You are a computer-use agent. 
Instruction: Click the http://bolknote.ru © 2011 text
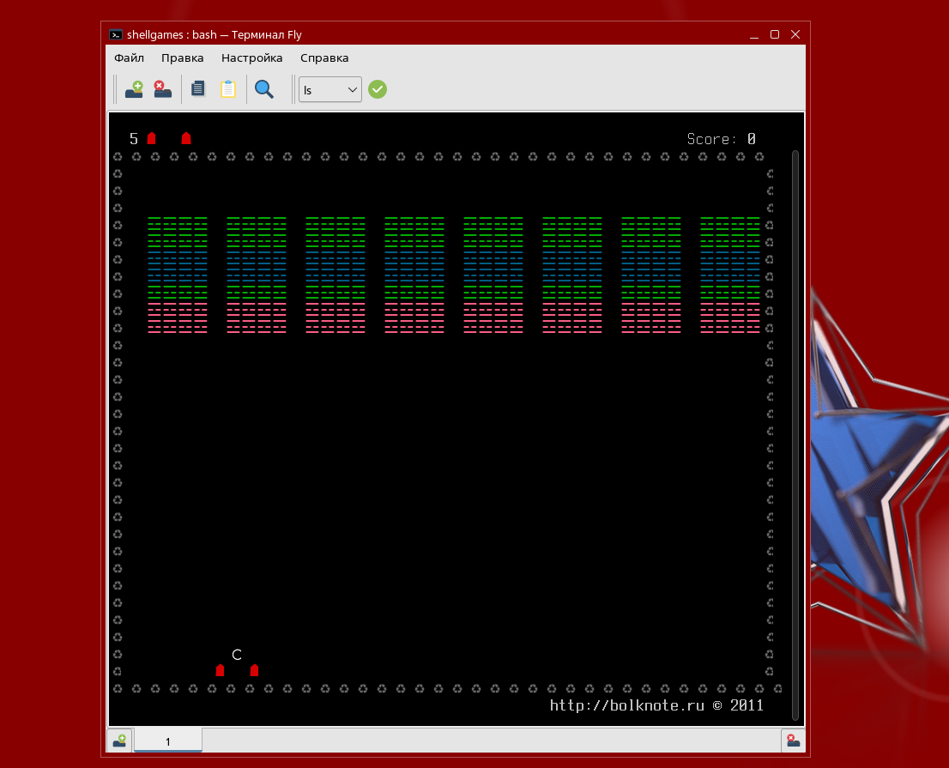click(x=656, y=705)
